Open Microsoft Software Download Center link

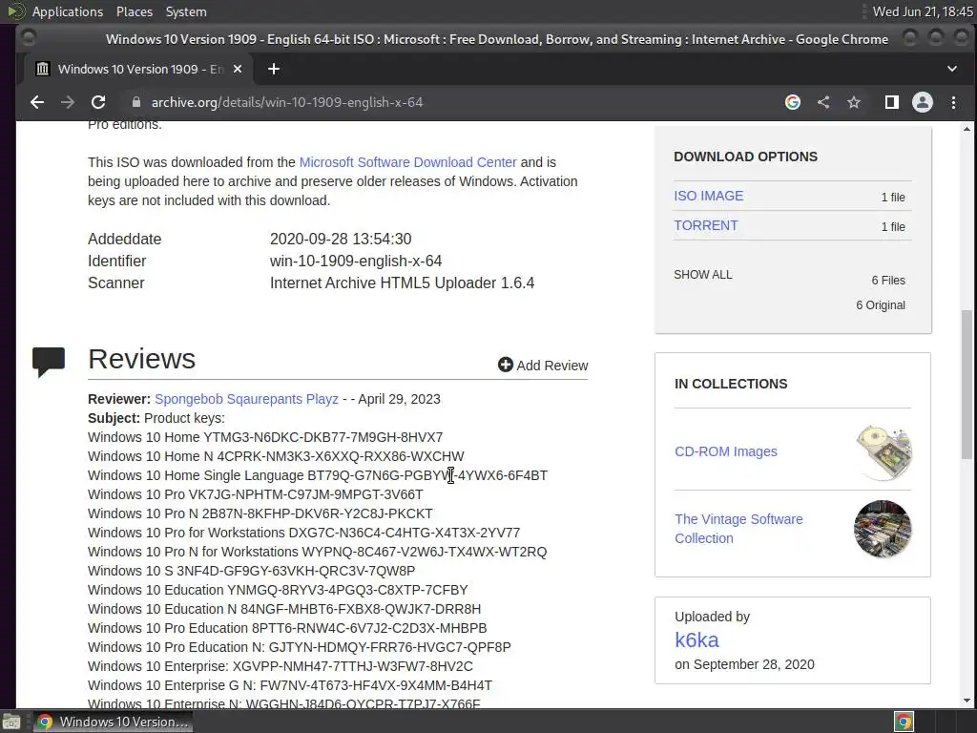point(407,162)
